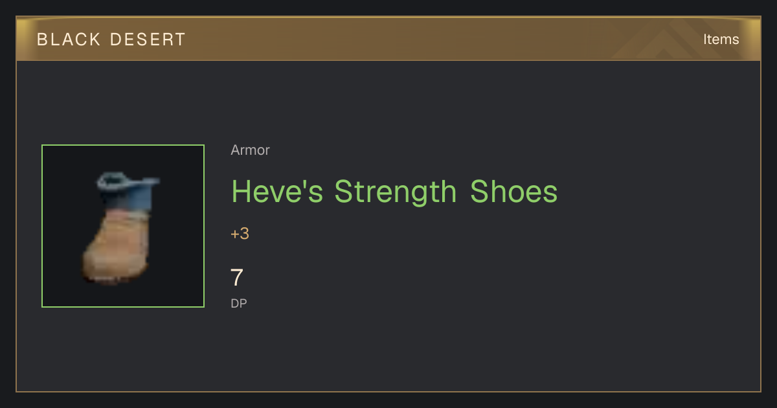Open the Items link in header

point(721,39)
